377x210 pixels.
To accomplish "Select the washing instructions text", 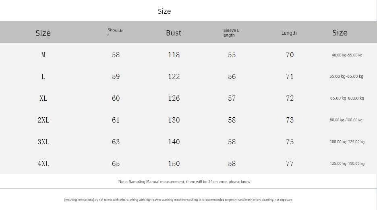I will 178,200.
